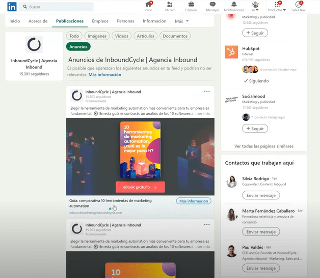Click the eBook gratuito button
This screenshot has width=320, height=278.
(x=140, y=187)
